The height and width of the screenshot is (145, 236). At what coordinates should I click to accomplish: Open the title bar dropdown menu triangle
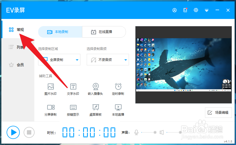coord(206,10)
